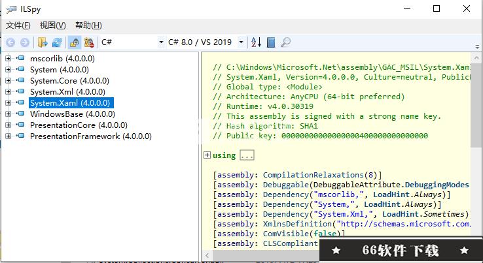Select System.Xml (4.0.0.0) assembly
This screenshot has height=263, width=483.
67,92
